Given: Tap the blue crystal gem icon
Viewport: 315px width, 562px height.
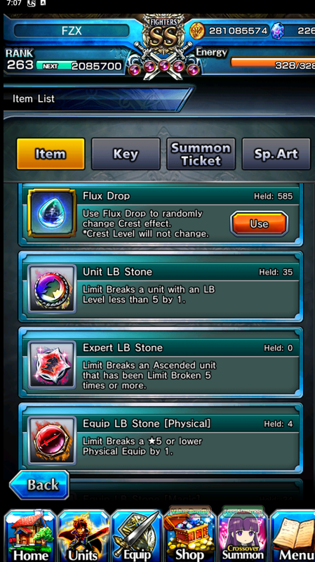Looking at the screenshot, I should click(x=277, y=31).
